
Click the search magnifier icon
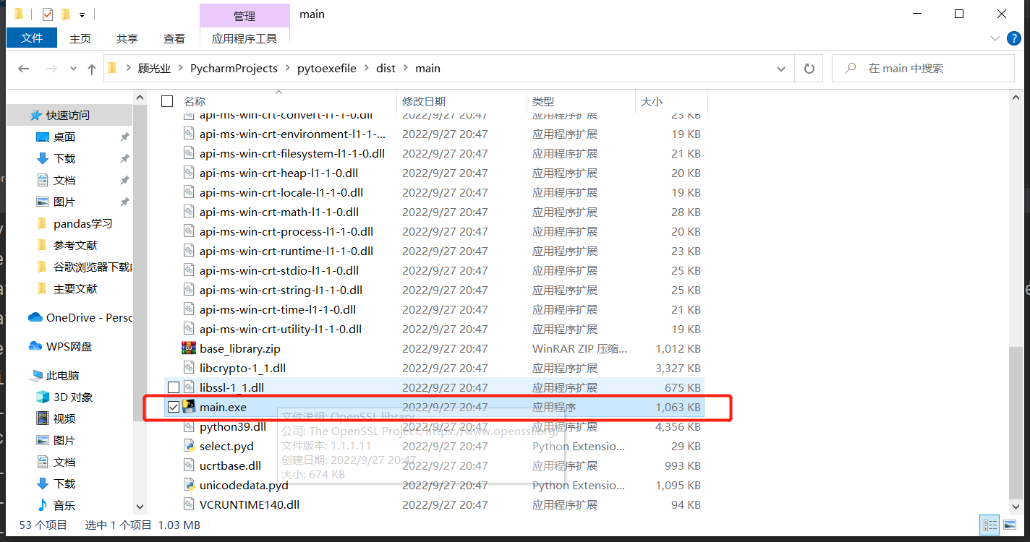pyautogui.click(x=849, y=69)
